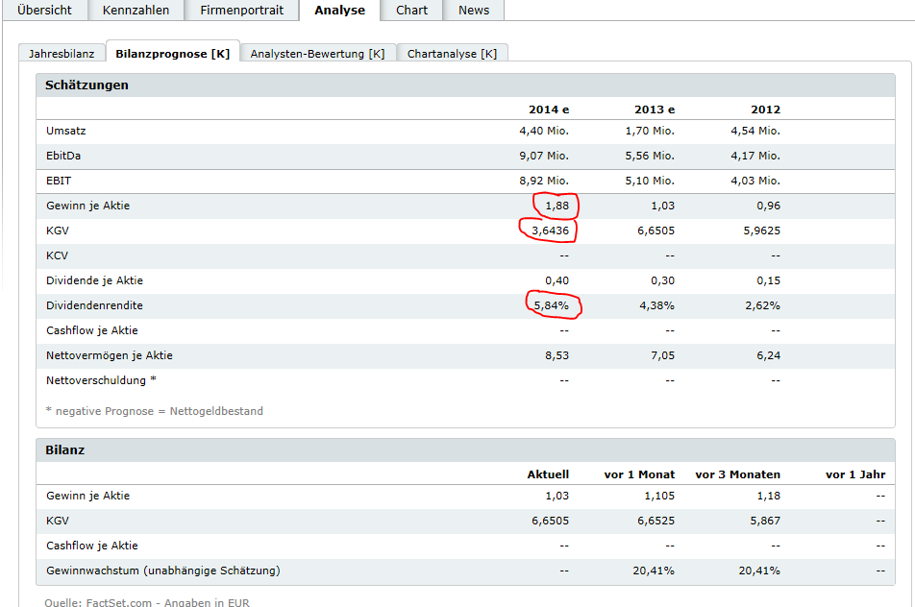Open the News tab

tap(474, 11)
